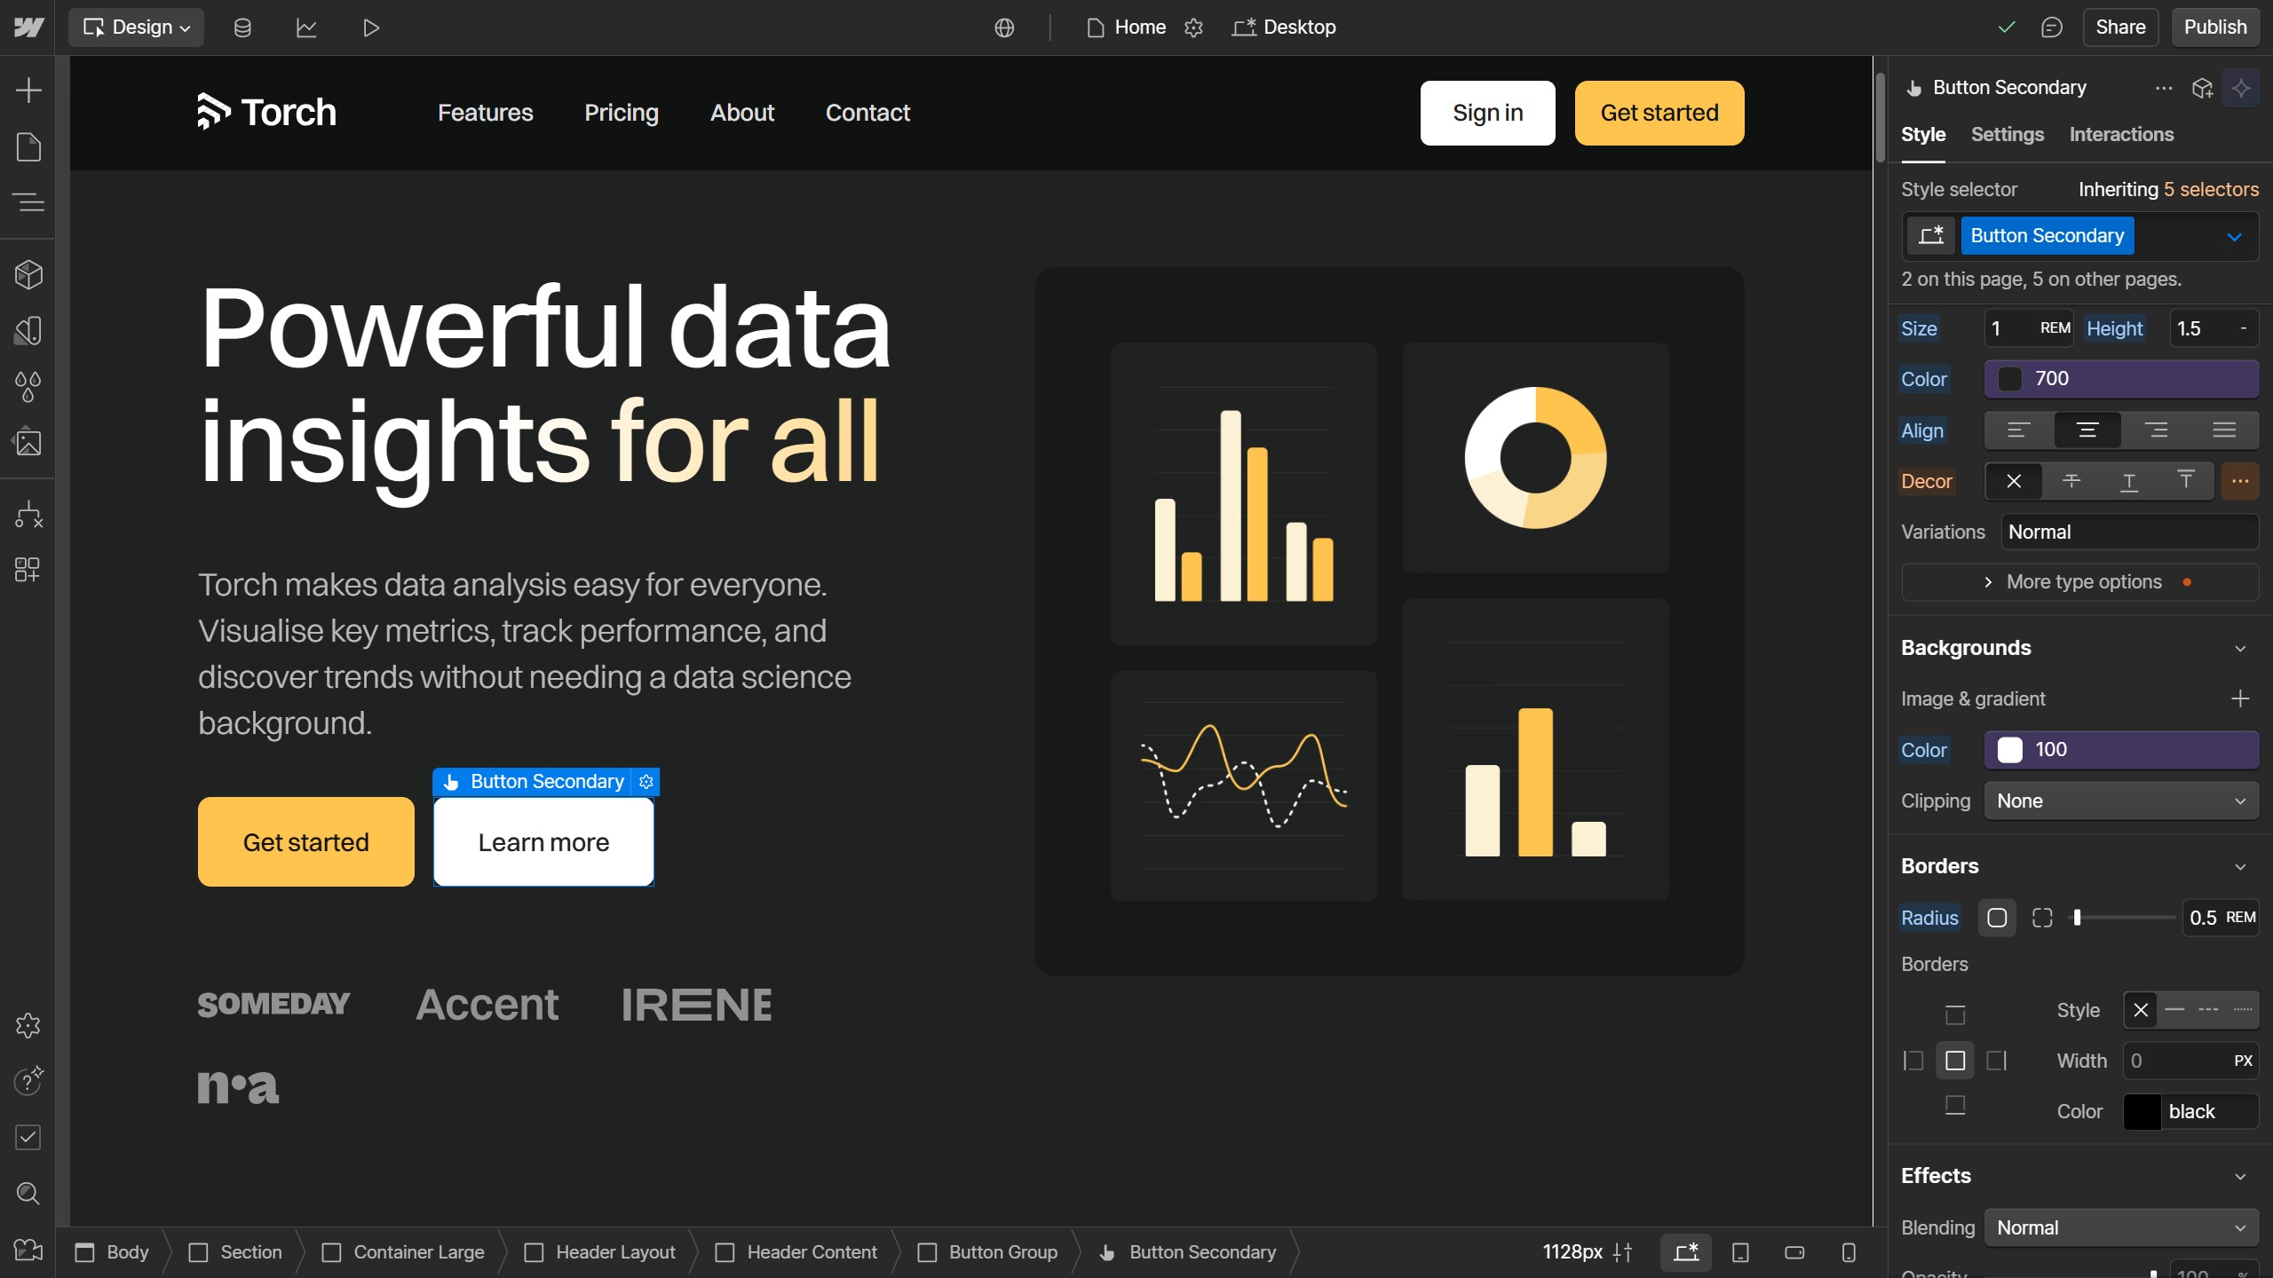Screen dimensions: 2273x1278
Task: Open the Add elements panel
Action: (28, 90)
